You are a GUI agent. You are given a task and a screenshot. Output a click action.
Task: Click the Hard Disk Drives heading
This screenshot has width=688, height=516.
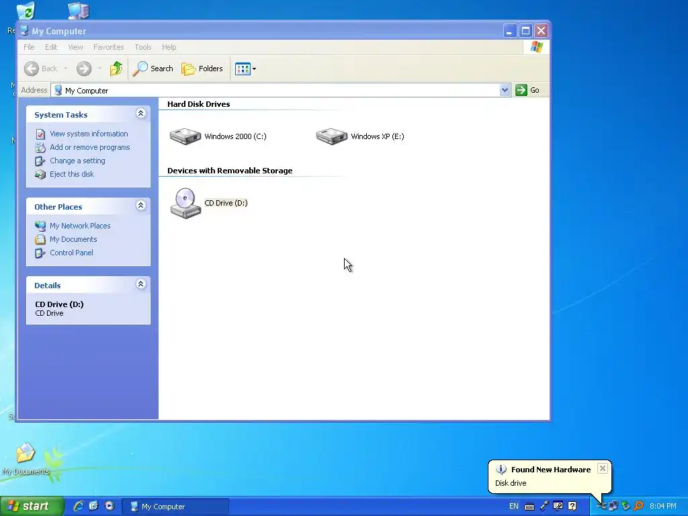[198, 104]
